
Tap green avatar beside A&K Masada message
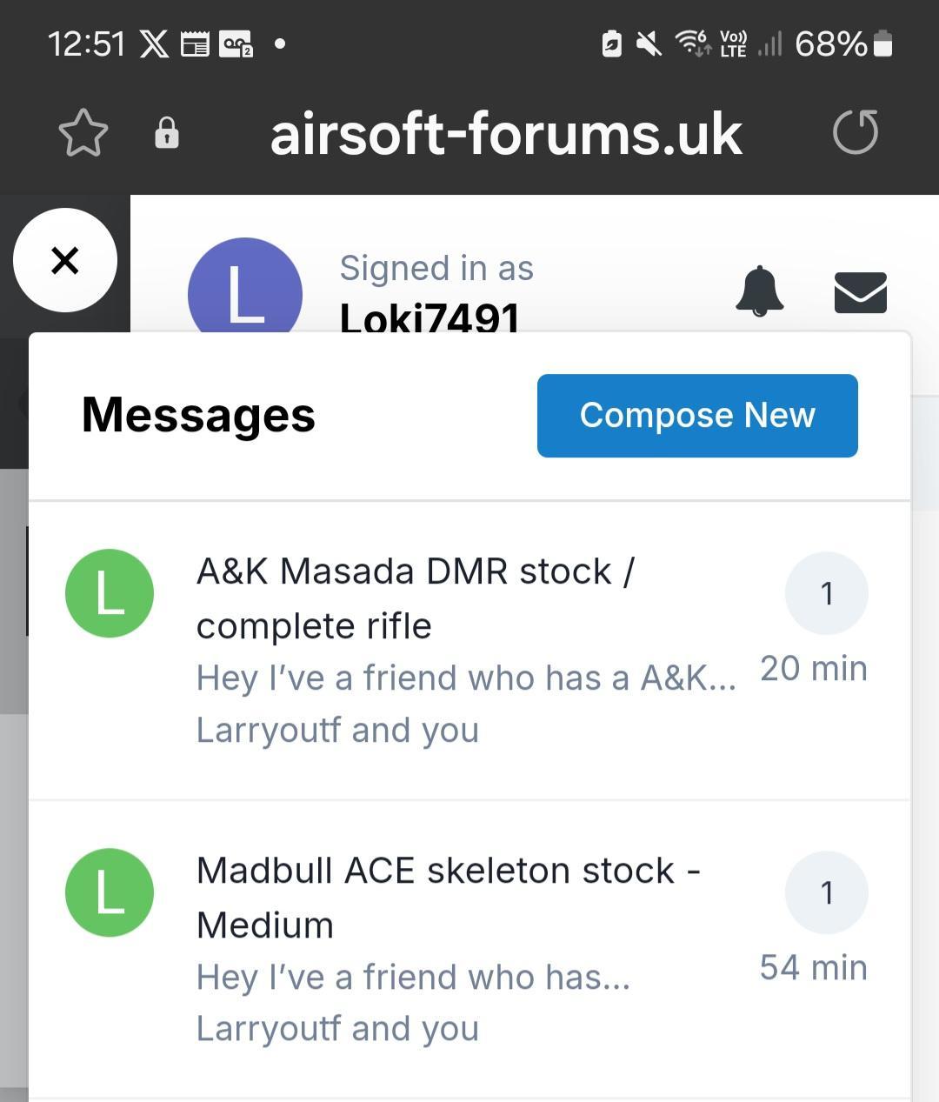coord(110,593)
